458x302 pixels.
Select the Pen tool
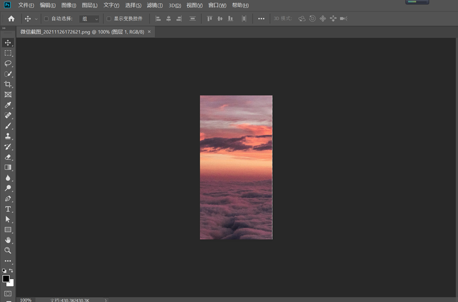click(x=8, y=199)
